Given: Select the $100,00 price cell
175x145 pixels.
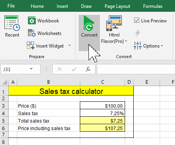Looking at the screenshot, I should coord(103,105).
